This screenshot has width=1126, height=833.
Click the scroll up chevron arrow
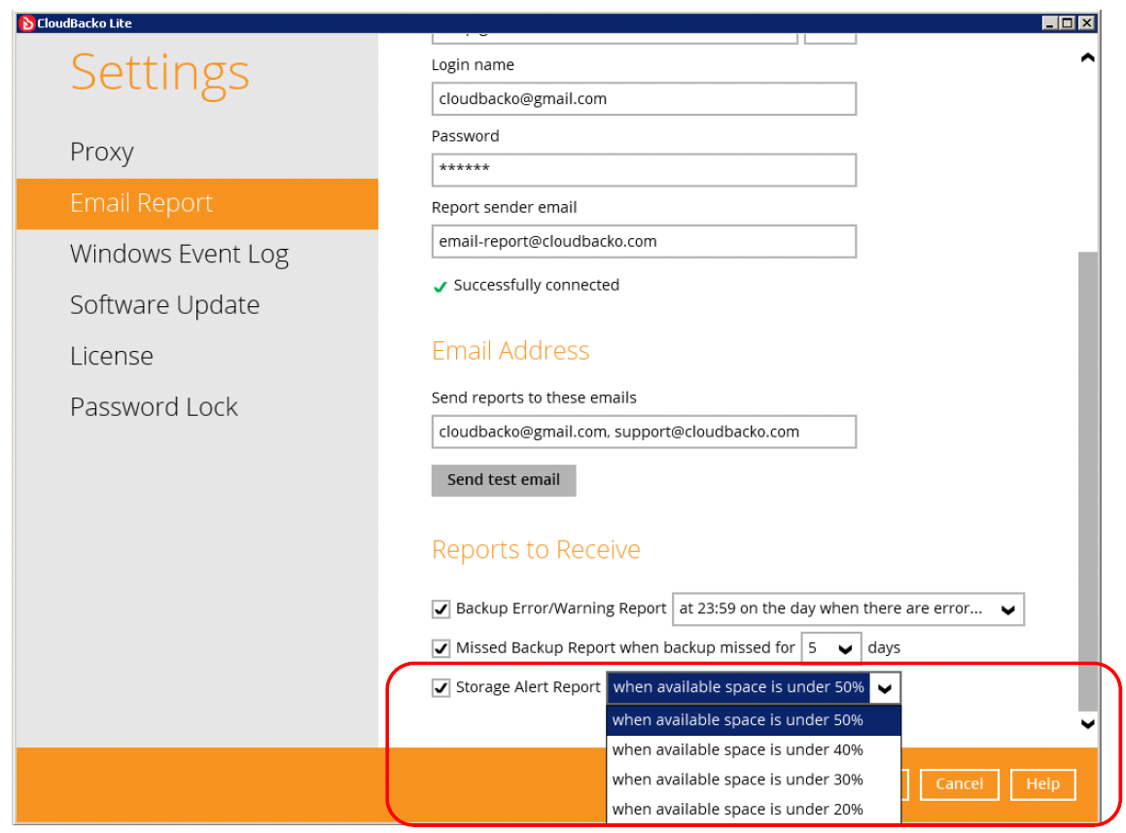[1087, 57]
